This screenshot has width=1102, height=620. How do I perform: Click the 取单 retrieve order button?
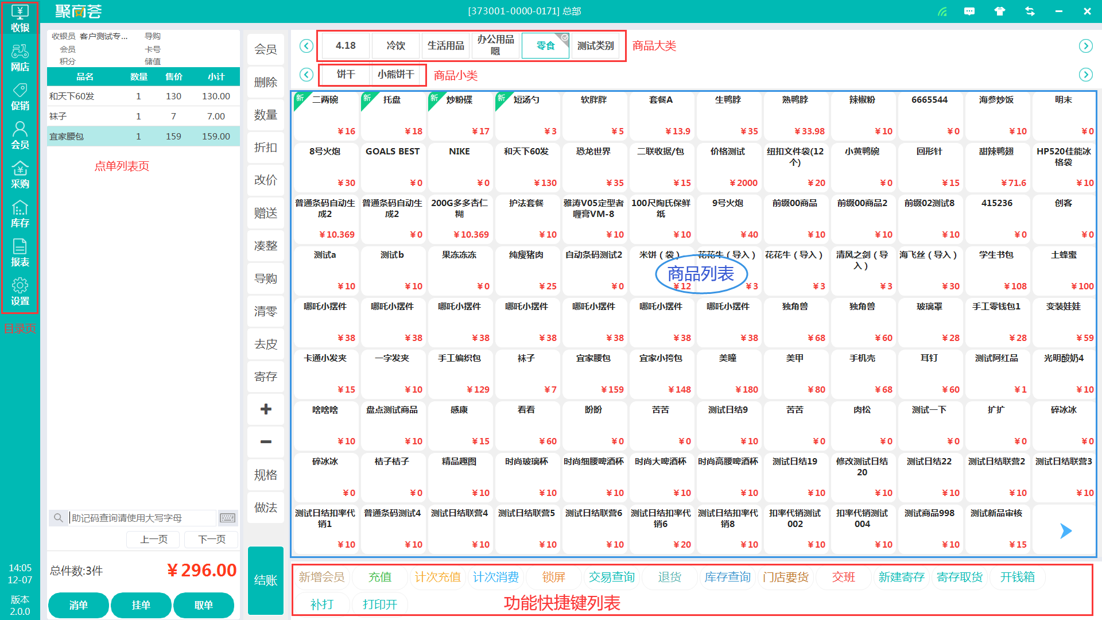pos(204,605)
